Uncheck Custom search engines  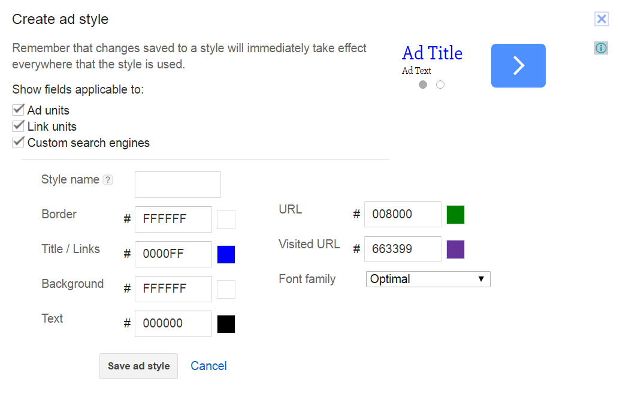tap(17, 142)
